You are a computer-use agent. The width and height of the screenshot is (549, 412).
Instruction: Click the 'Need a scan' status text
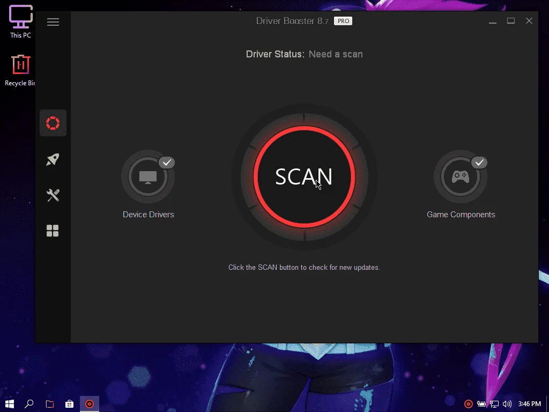(336, 54)
